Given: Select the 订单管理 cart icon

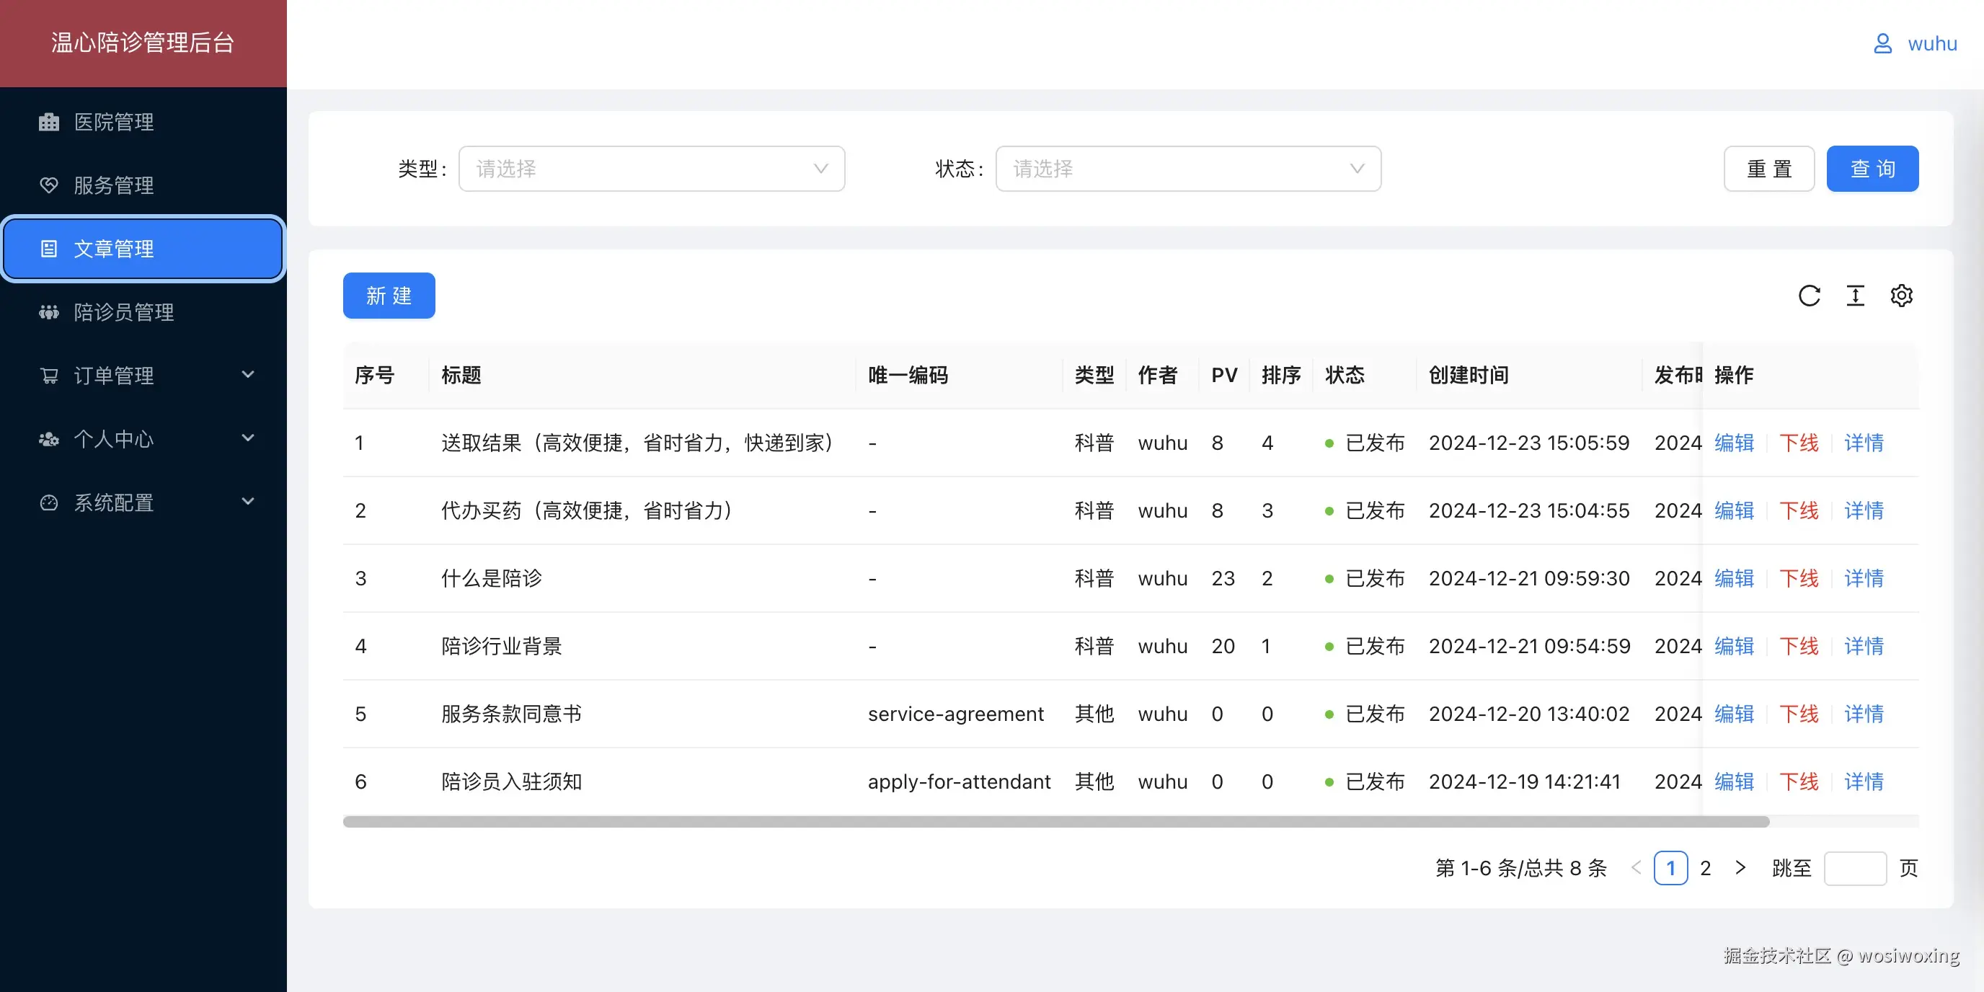Looking at the screenshot, I should pos(48,375).
